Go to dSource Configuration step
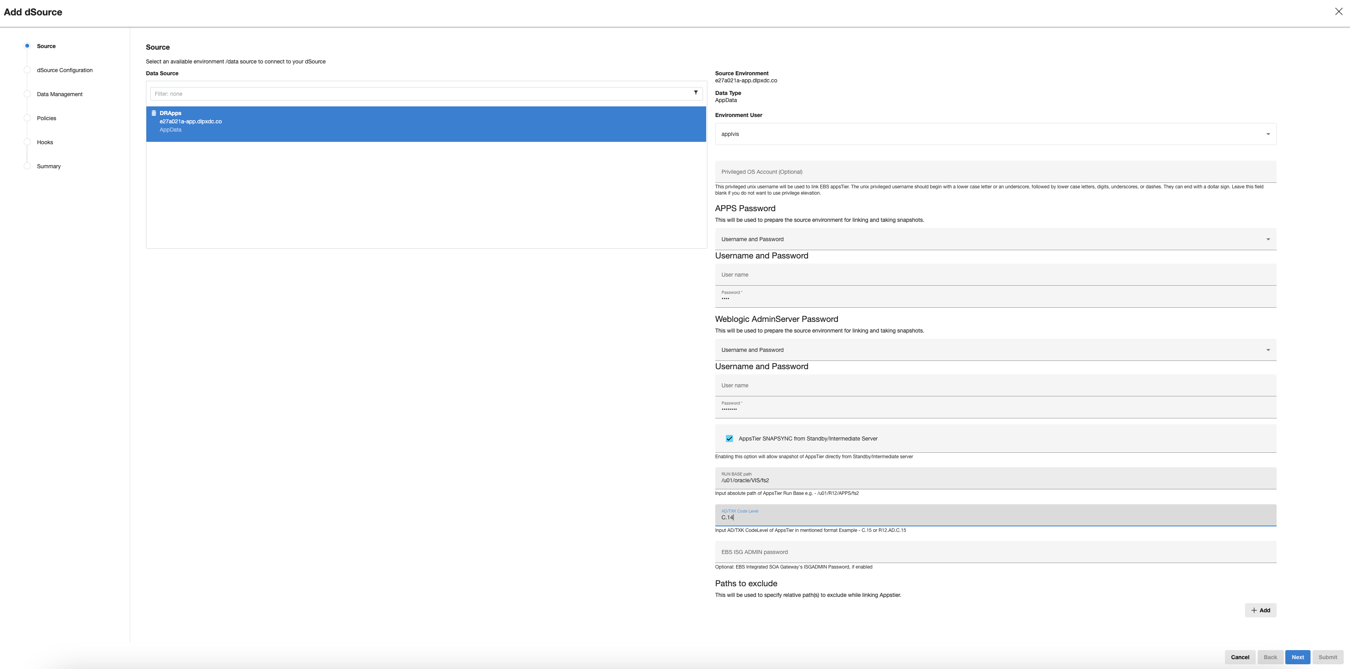Screen dimensions: 1350x669 coord(64,70)
